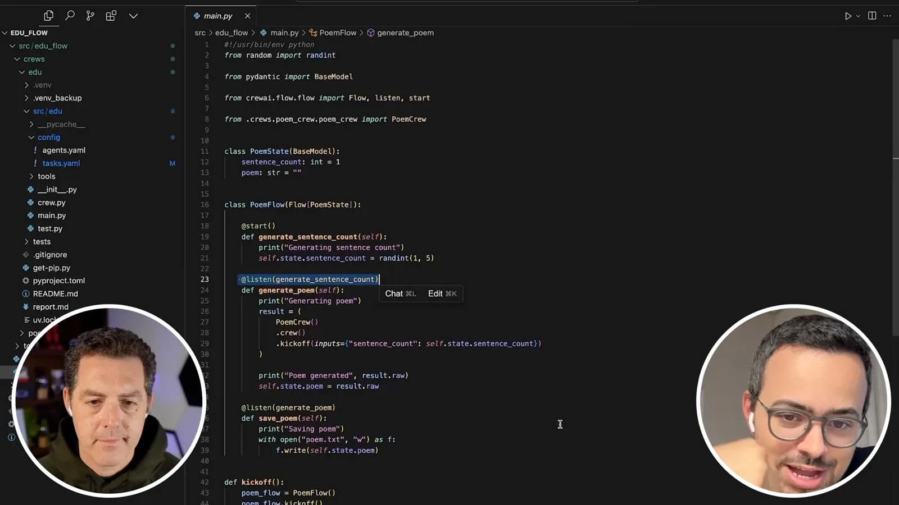
Task: Open the Extensions icon
Action: click(x=111, y=16)
